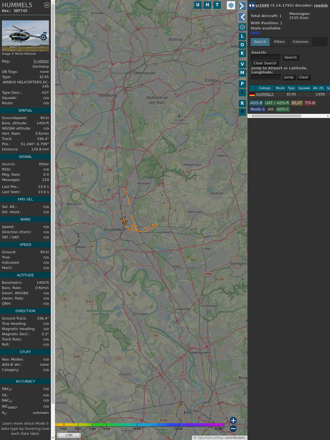330x440 pixels.
Task: Toggle the L labels map button
Action: (x=242, y=36)
